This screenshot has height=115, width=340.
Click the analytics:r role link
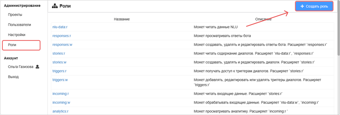coord(61,110)
